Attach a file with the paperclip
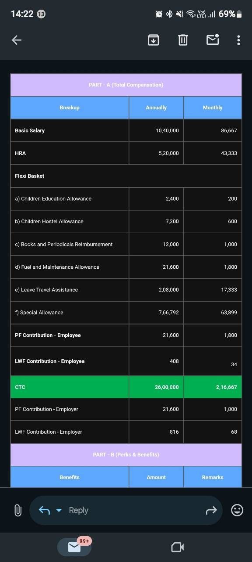 pyautogui.click(x=17, y=510)
